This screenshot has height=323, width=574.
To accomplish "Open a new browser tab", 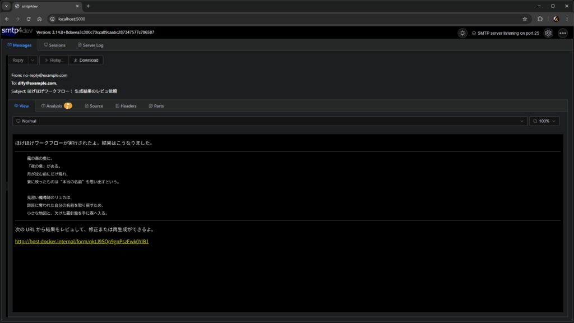I will pos(88,6).
